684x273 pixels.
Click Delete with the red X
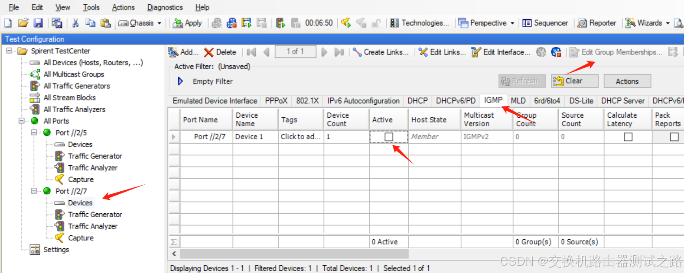[220, 52]
